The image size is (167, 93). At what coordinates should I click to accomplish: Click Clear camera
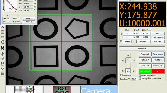pos(158,54)
